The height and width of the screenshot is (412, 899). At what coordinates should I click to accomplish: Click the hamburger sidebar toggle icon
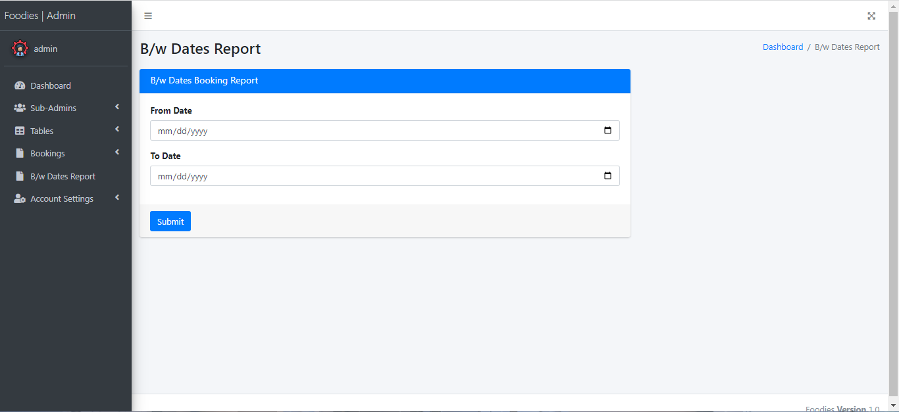[x=148, y=16]
